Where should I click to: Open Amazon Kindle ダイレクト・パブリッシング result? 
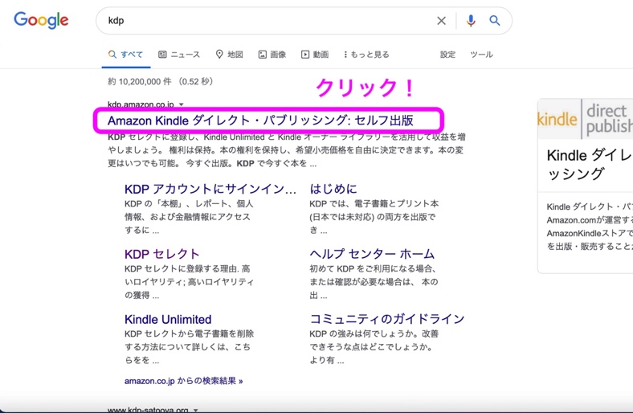point(260,121)
